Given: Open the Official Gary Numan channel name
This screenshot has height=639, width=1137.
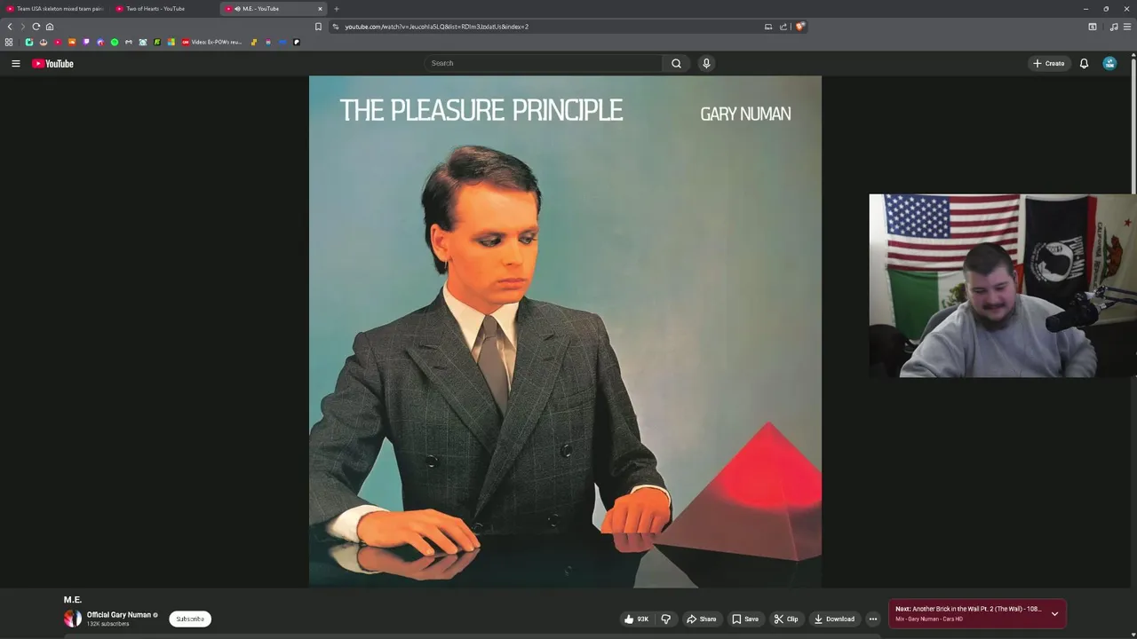Looking at the screenshot, I should click(119, 615).
